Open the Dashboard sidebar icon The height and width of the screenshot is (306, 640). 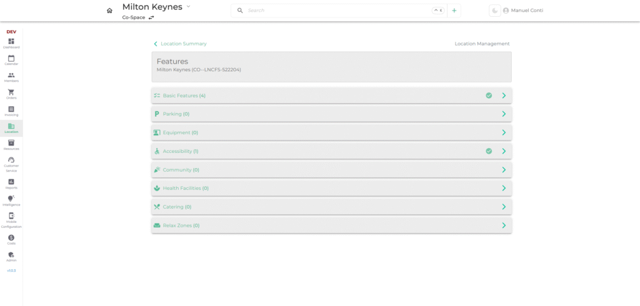(x=11, y=43)
